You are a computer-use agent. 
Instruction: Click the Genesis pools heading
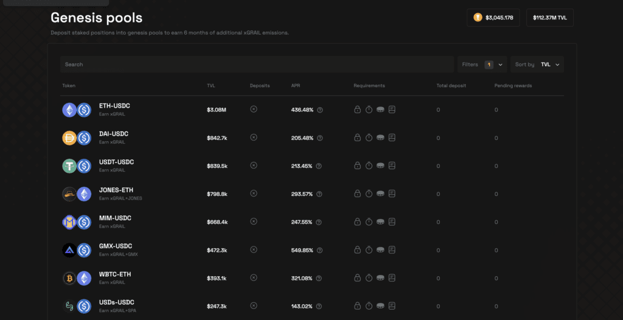coord(97,18)
